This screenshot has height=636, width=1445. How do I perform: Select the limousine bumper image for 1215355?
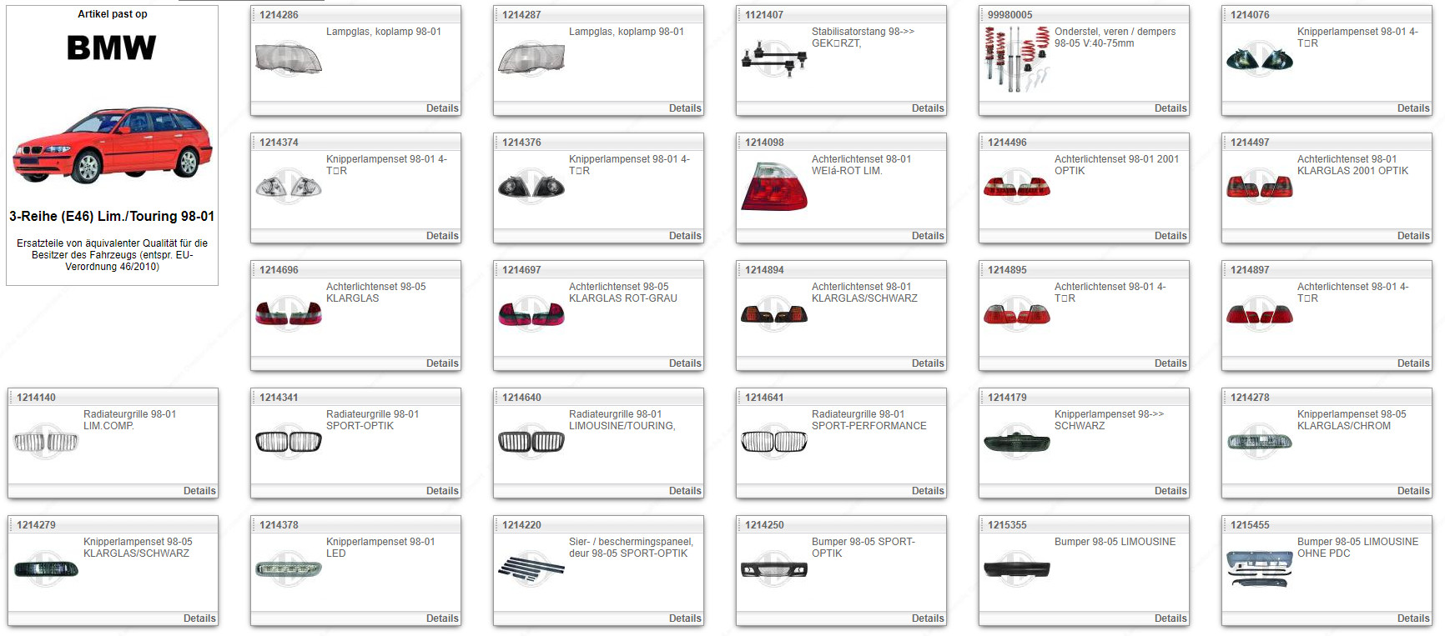1017,569
